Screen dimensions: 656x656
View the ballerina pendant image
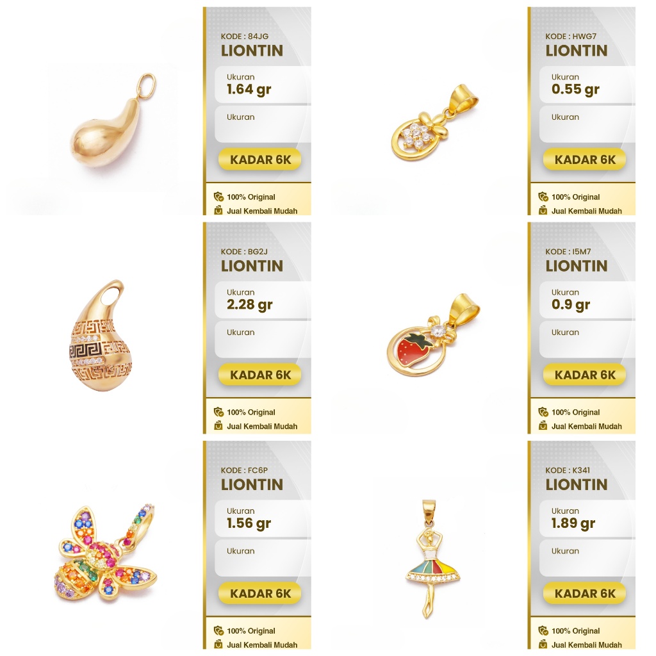[x=432, y=559]
